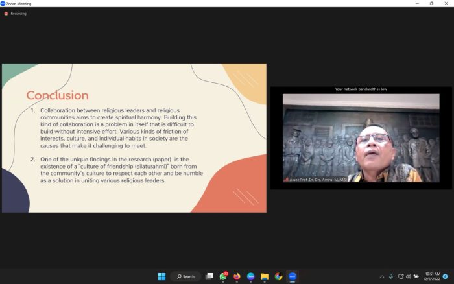Screen dimensions: 454x284
Task: Restore down the Zoom Meeting window
Action: coord(431,3)
